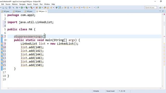Open the Help menu

point(53,4)
